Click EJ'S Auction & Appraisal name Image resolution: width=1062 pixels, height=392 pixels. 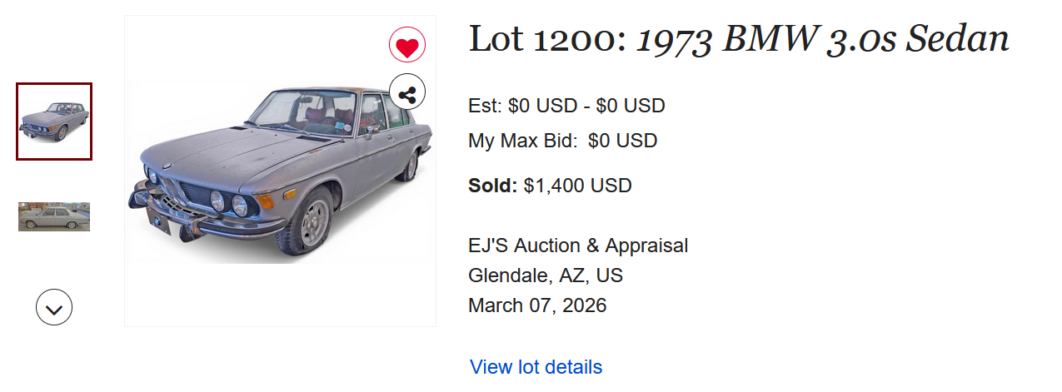pyautogui.click(x=578, y=246)
